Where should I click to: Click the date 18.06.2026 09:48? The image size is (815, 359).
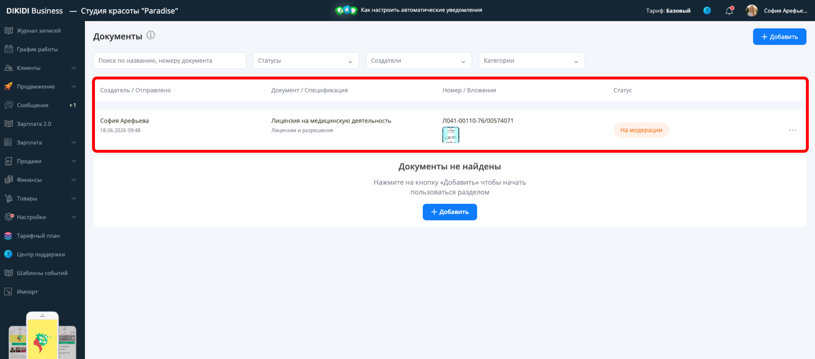pyautogui.click(x=120, y=130)
